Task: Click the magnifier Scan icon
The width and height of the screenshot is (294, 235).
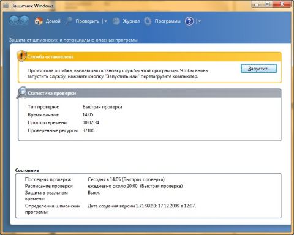Action: click(x=69, y=21)
